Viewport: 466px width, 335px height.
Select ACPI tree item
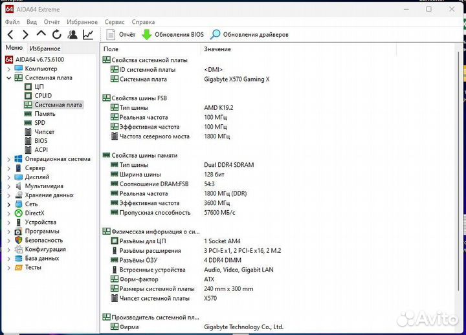[x=36, y=149]
